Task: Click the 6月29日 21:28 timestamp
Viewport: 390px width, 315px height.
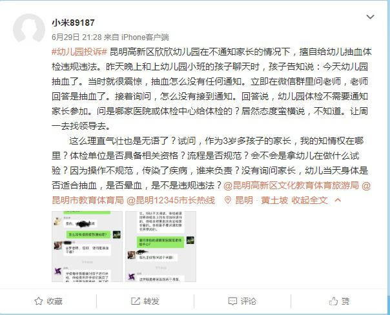Action: point(77,37)
